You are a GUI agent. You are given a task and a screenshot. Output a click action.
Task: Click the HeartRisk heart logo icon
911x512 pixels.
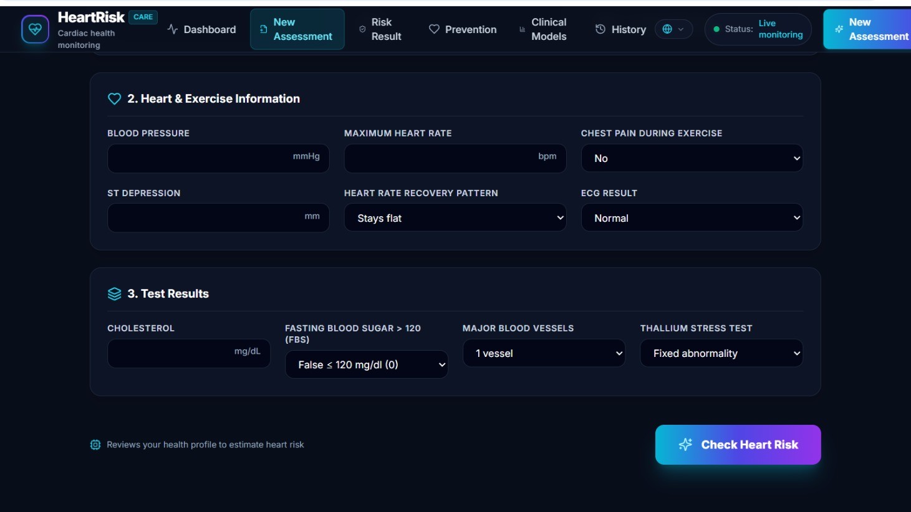35,29
